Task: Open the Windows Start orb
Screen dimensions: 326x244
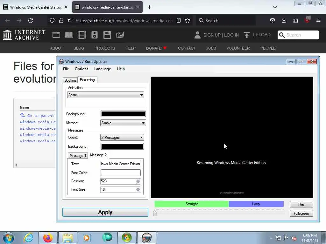Action: [x=9, y=238]
